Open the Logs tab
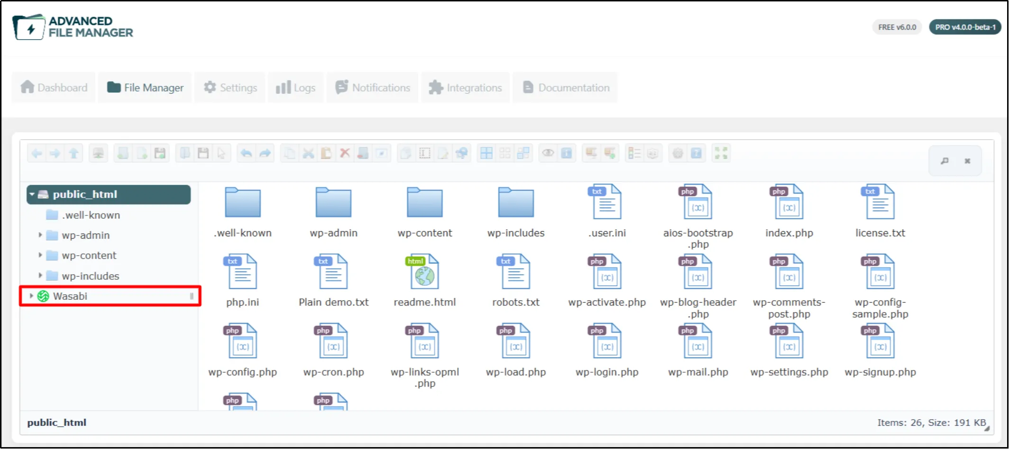Image resolution: width=1009 pixels, height=449 pixels. (x=295, y=88)
